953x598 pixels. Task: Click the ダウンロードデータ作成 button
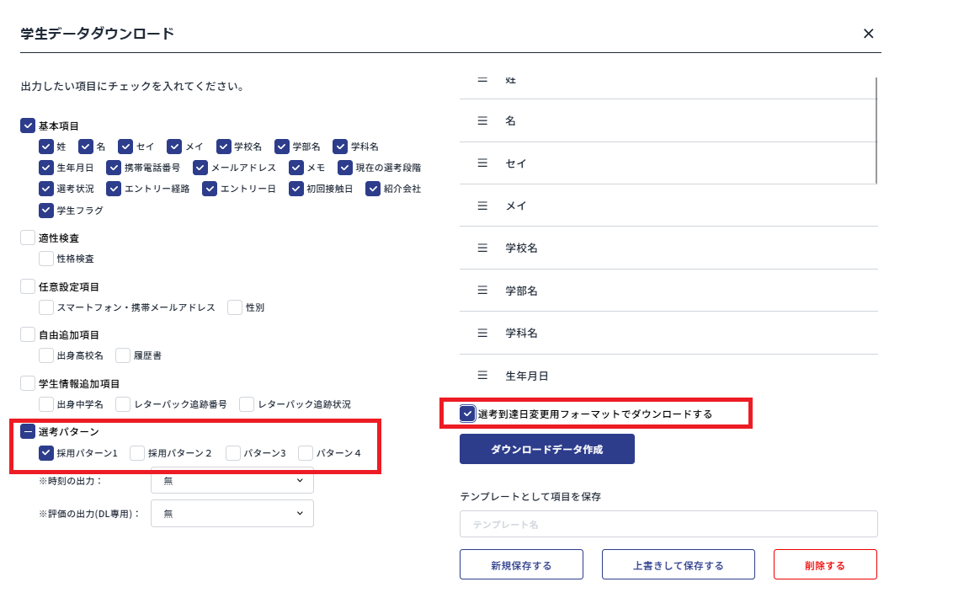point(546,449)
